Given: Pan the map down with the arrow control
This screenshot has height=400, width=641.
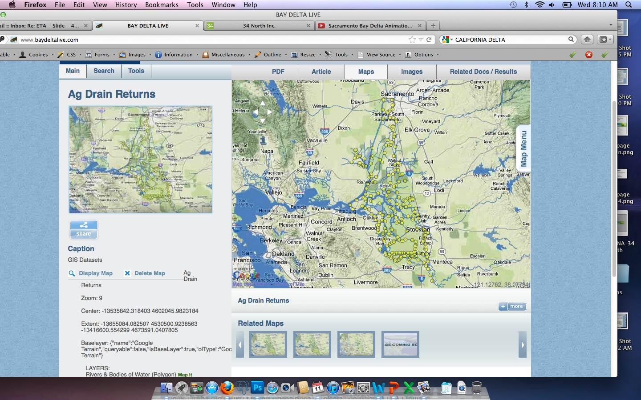Looking at the screenshot, I should pyautogui.click(x=263, y=120).
